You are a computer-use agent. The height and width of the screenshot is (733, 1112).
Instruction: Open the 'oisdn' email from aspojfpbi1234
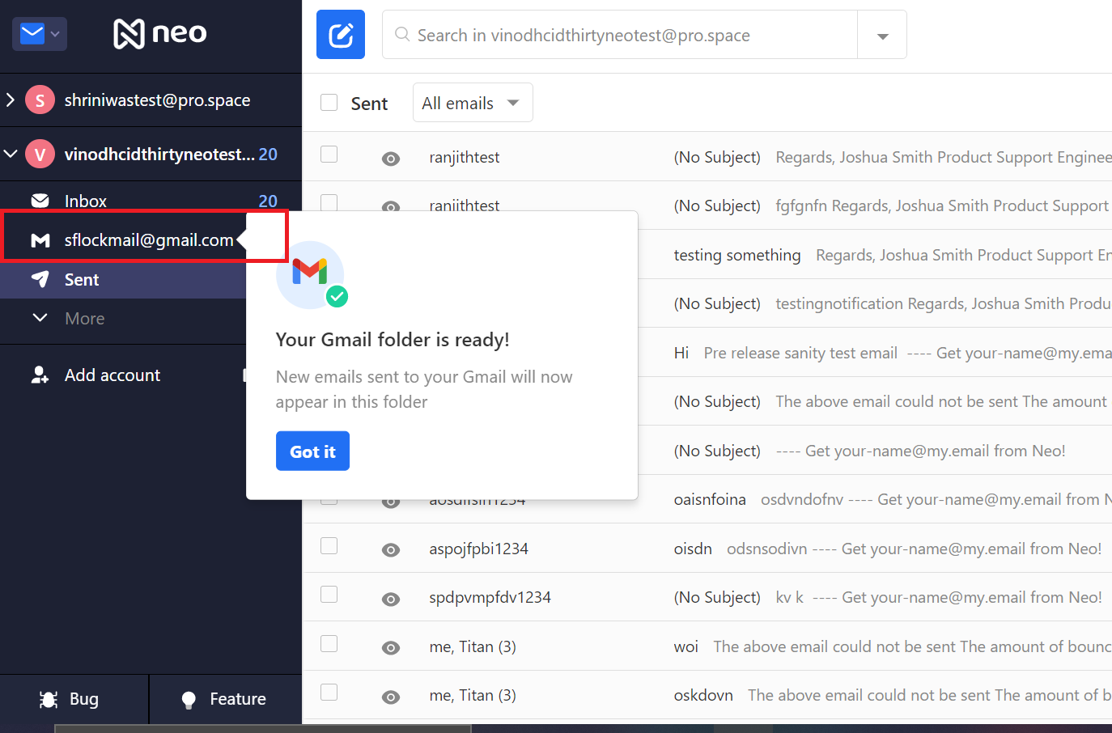tap(693, 549)
